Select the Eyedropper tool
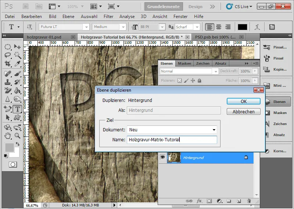 [17, 64]
